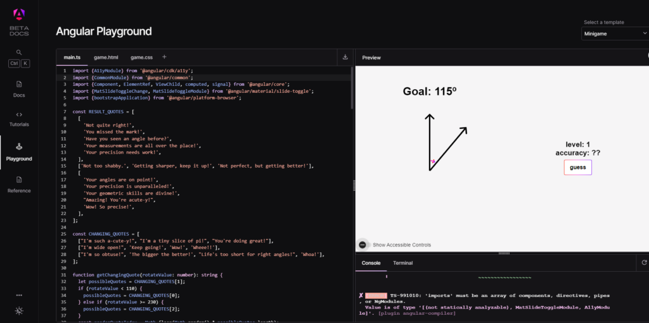Open search with the magnifier icon
The width and height of the screenshot is (649, 323).
pos(19,52)
